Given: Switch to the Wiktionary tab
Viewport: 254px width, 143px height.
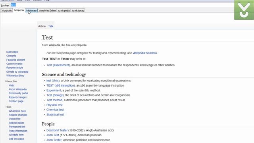Looking at the screenshot, I should click(31, 11).
